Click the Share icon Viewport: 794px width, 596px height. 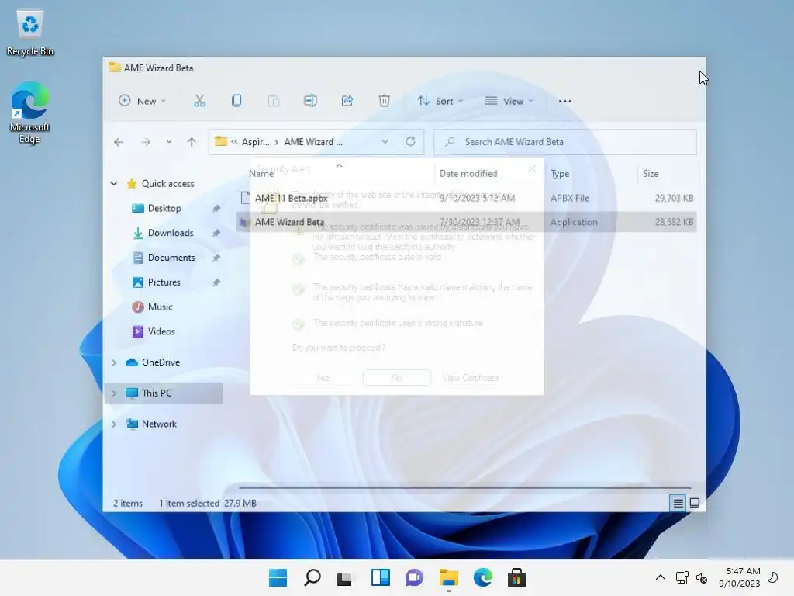coord(347,101)
